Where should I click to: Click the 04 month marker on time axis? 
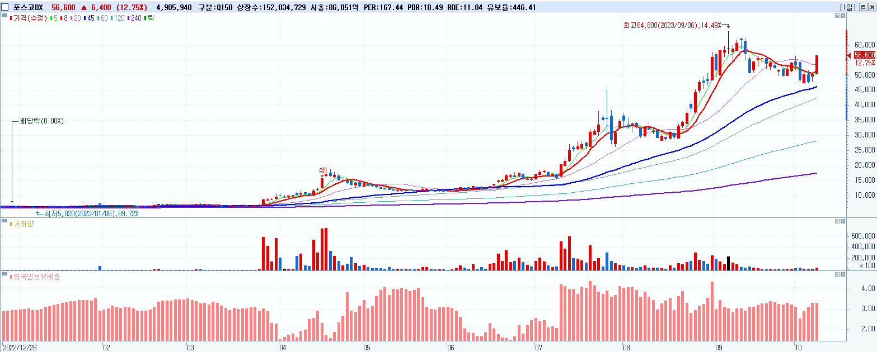coord(282,347)
